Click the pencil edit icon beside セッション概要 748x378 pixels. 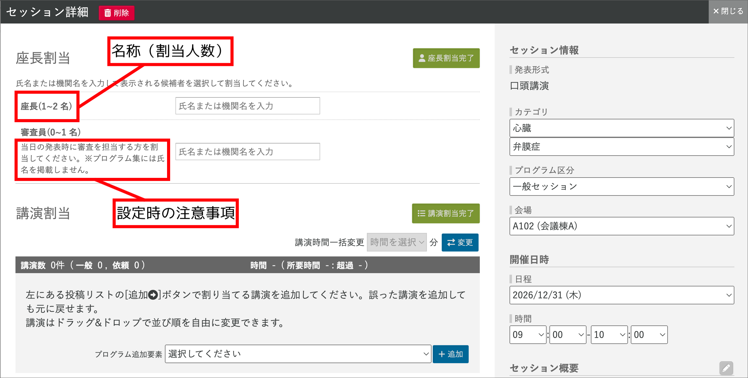(x=726, y=368)
